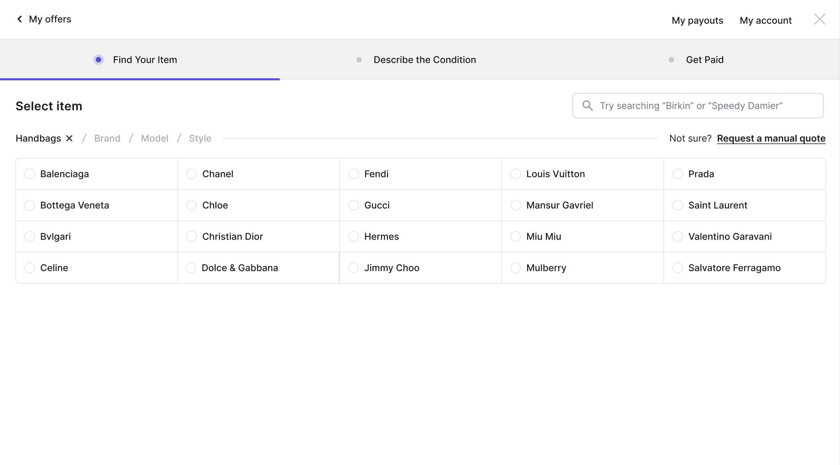The image size is (840, 465).
Task: Select Prada radio option
Action: tap(678, 174)
